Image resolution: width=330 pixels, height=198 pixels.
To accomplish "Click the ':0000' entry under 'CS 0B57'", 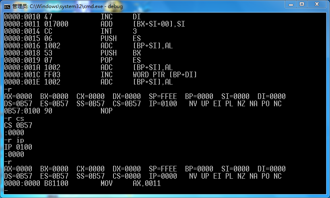I will pos(14,132).
